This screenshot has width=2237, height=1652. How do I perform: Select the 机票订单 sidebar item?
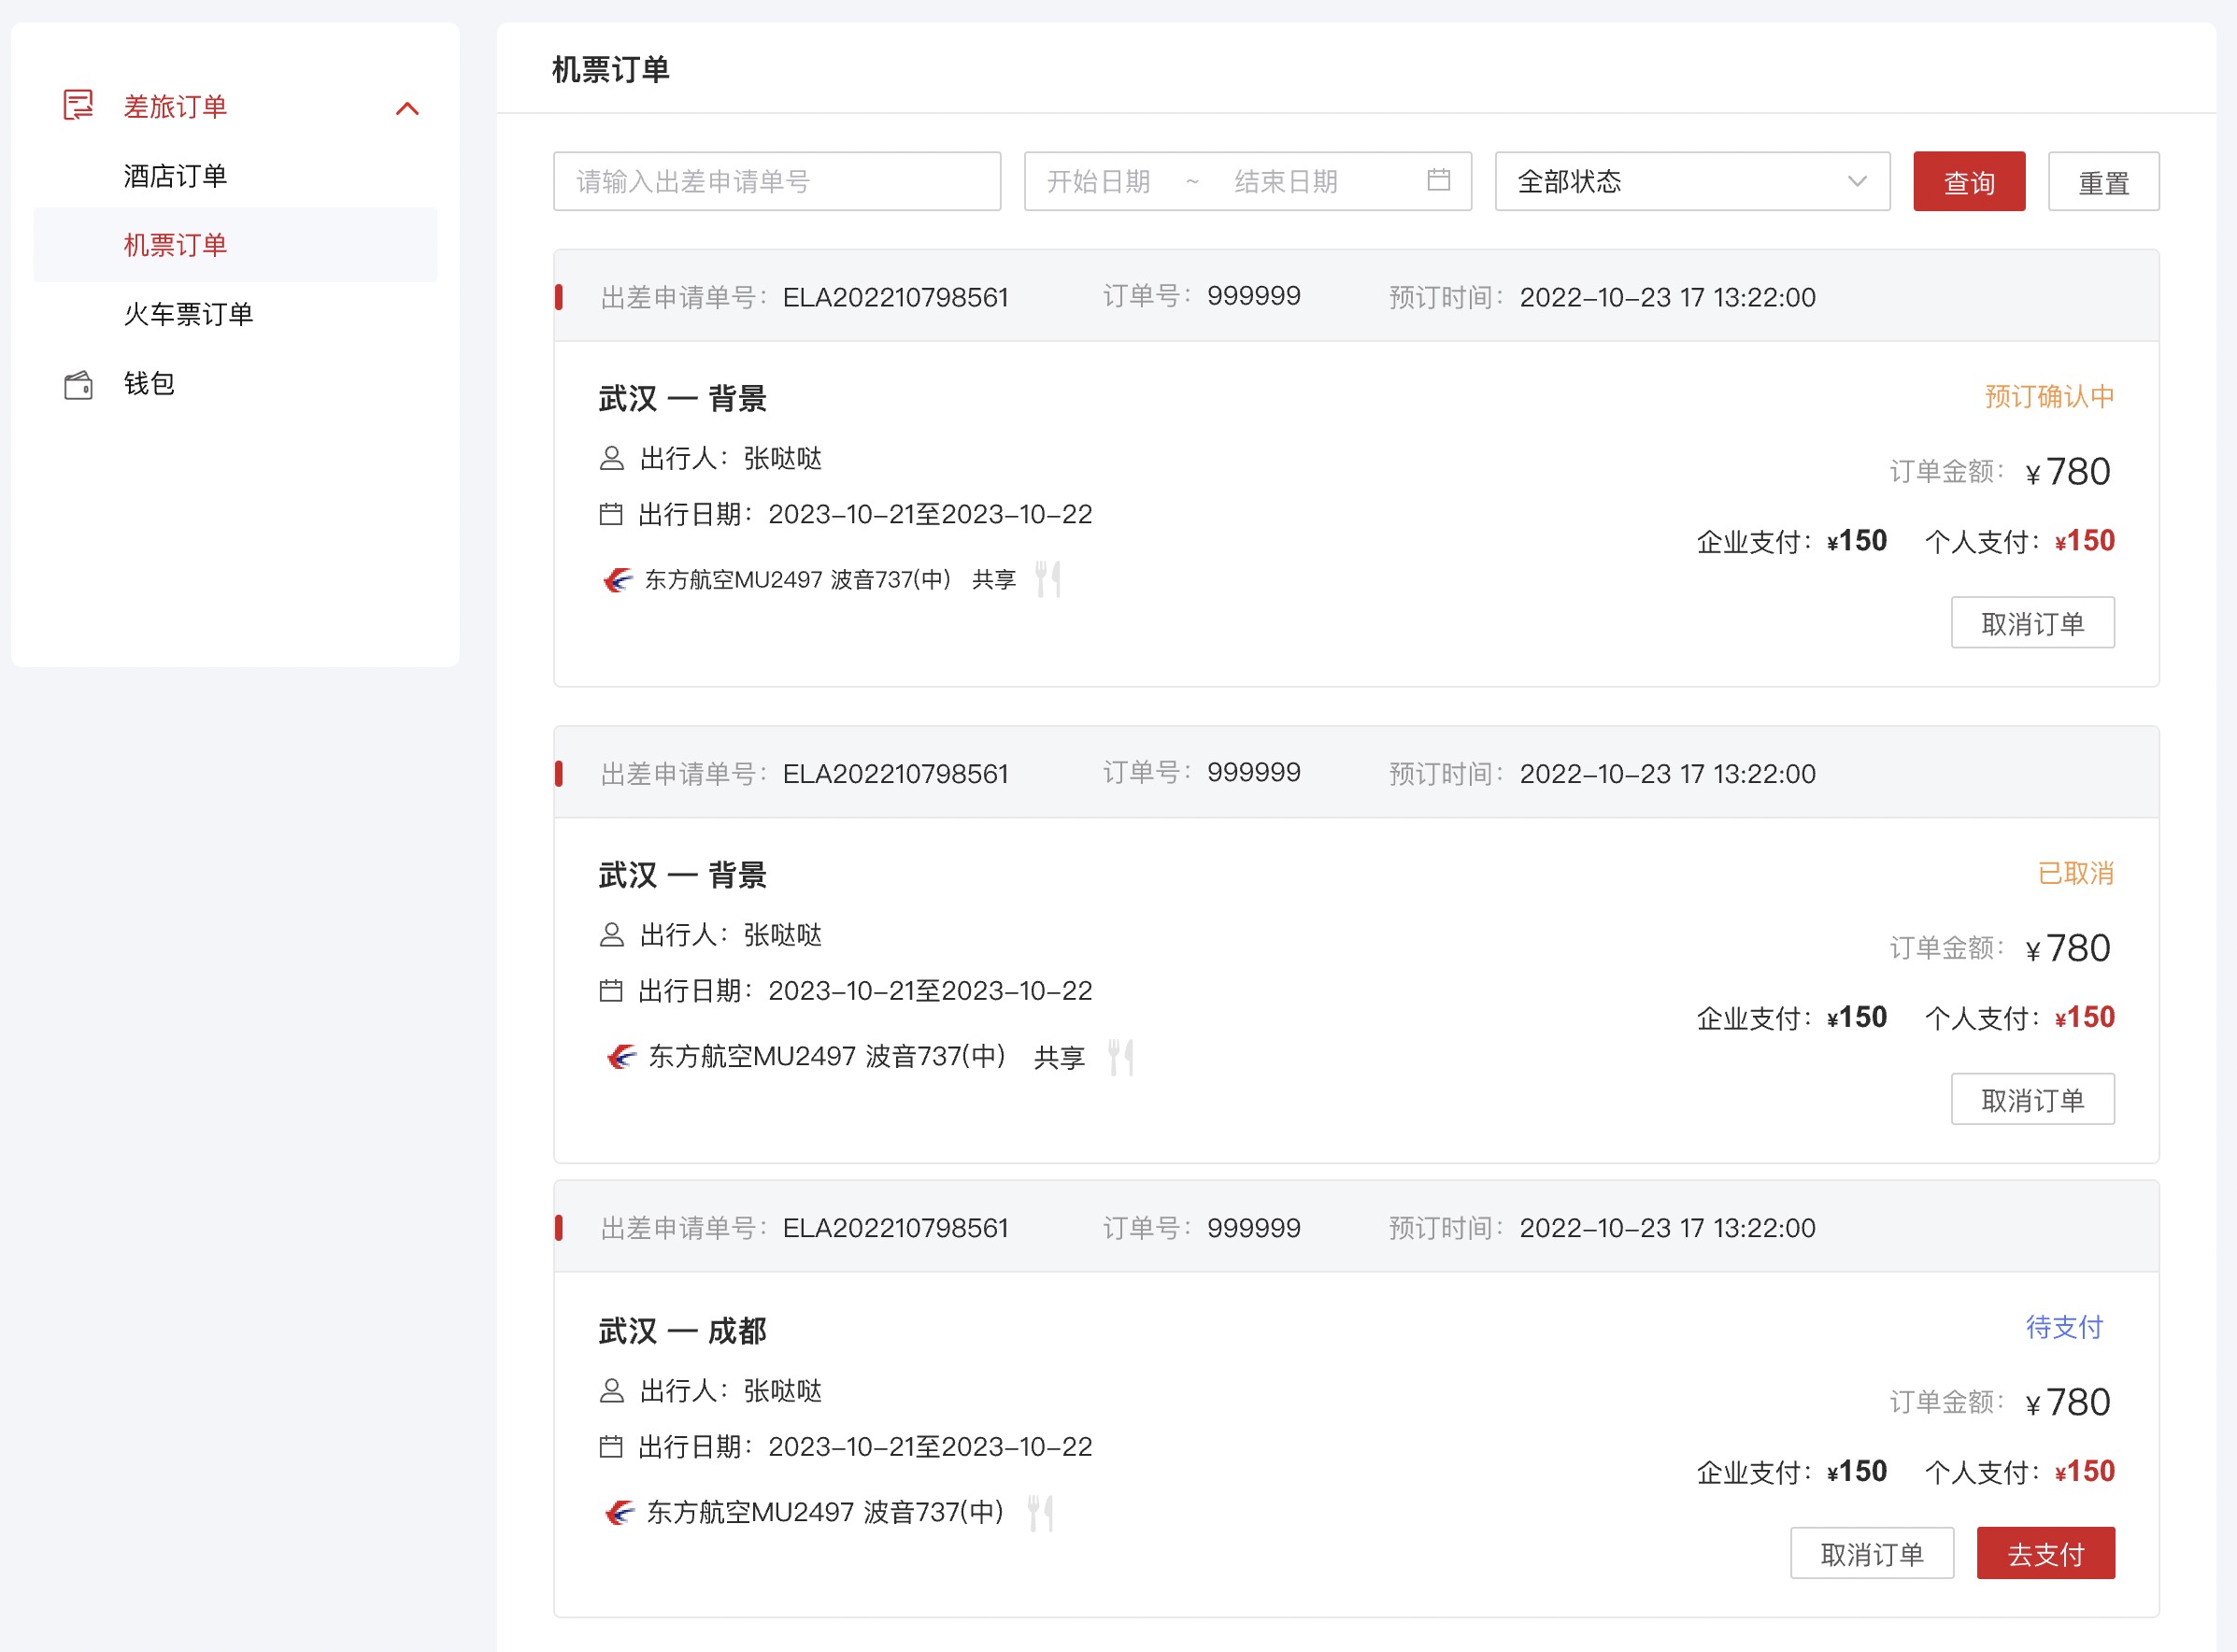175,245
